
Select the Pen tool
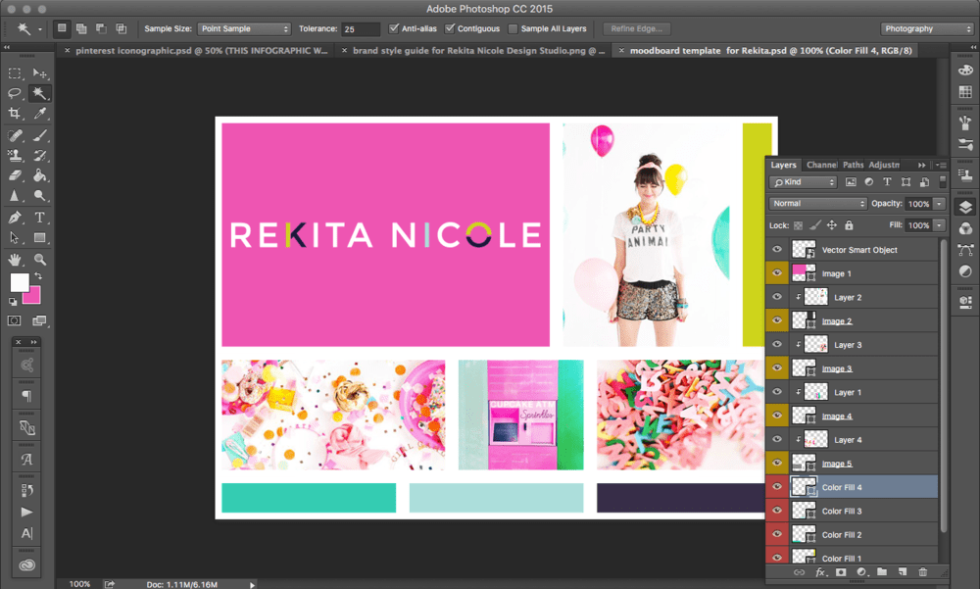point(15,218)
